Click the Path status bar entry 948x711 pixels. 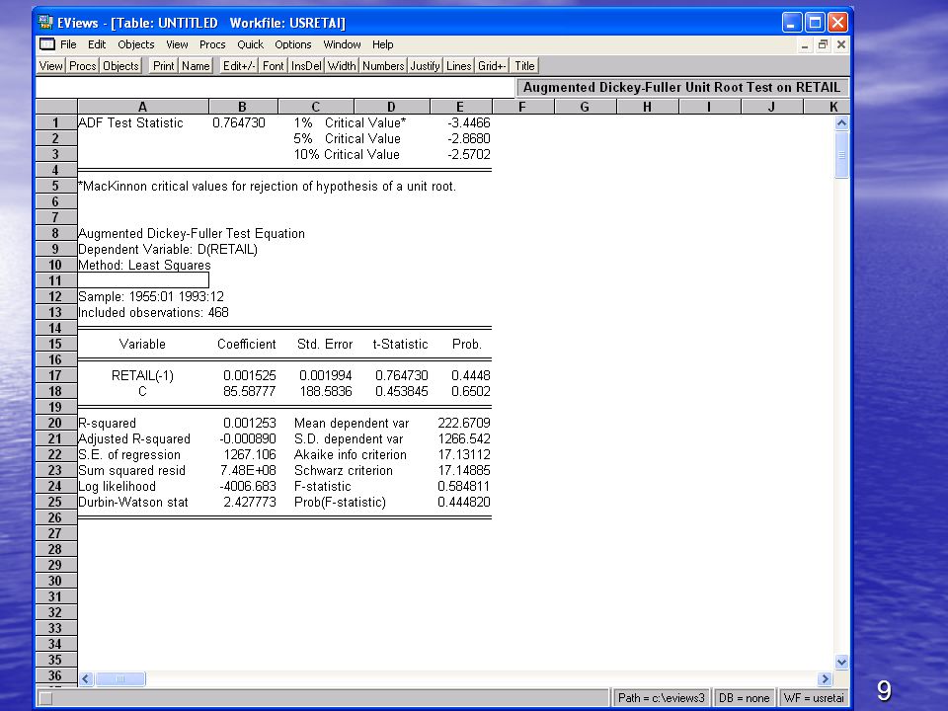coord(661,698)
